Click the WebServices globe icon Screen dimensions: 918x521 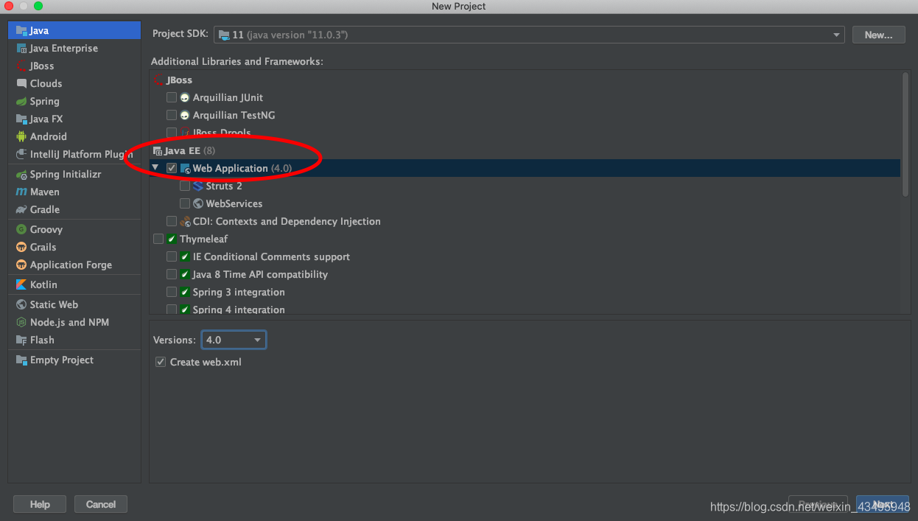coord(198,204)
